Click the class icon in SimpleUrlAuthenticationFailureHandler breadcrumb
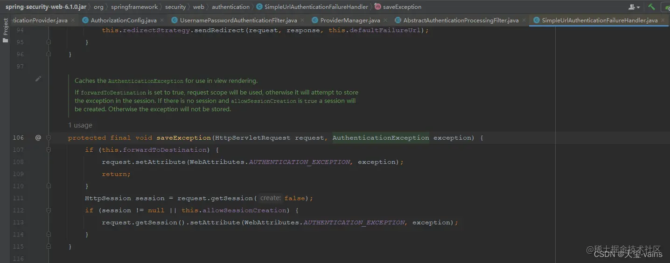Screen dimensions: 670x263 [259, 7]
